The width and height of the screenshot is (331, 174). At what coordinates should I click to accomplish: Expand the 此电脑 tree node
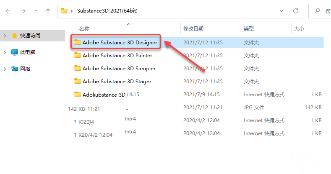coord(5,52)
